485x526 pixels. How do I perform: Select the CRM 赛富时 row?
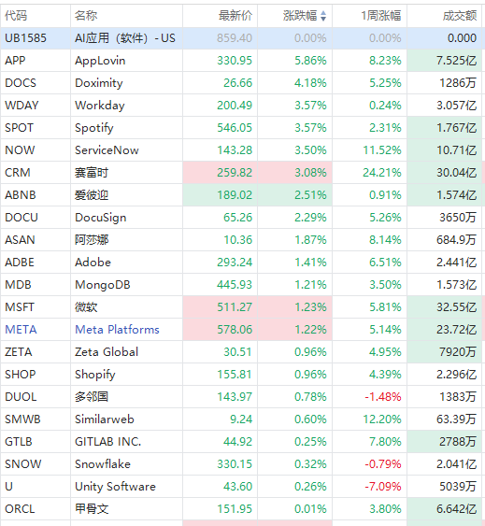pyautogui.click(x=242, y=173)
